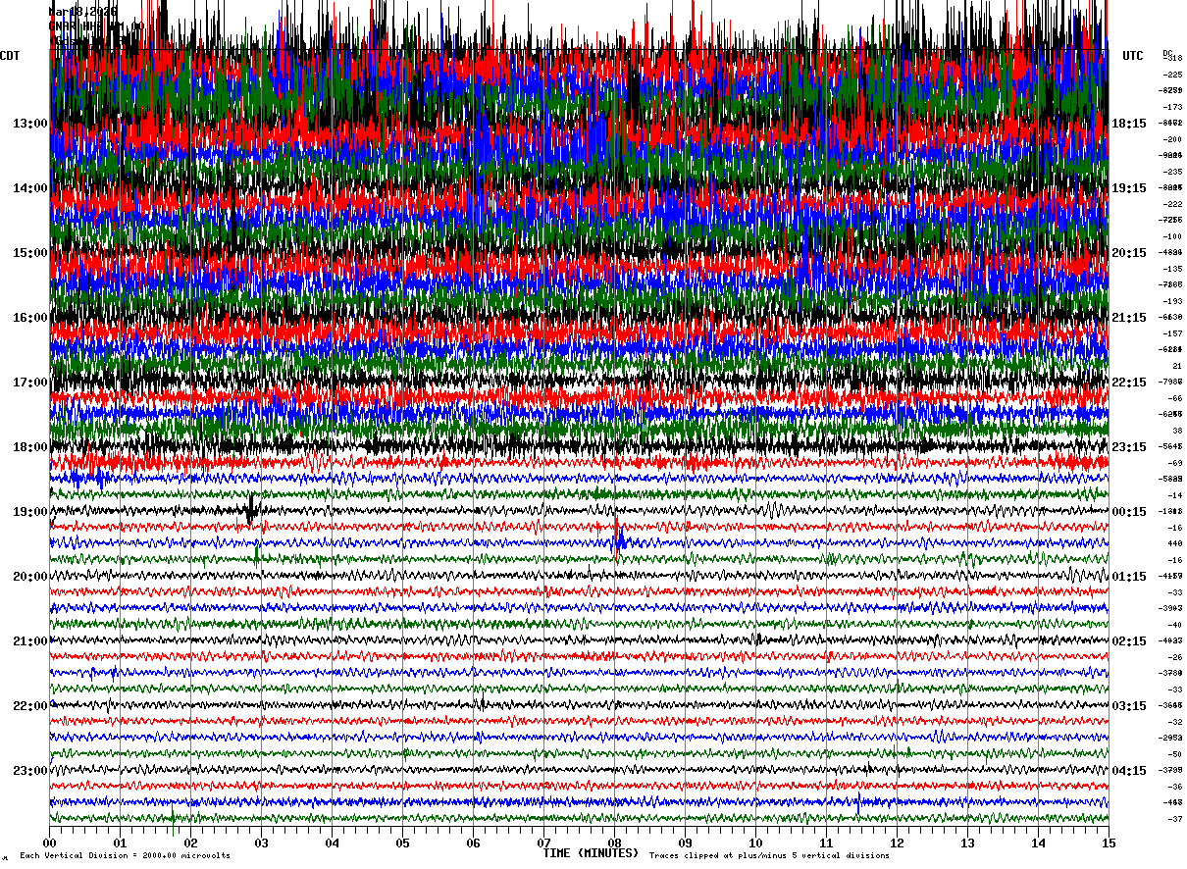Select the 15:00 CDT row label
Screen dimensions: 1187x869
pyautogui.click(x=30, y=253)
